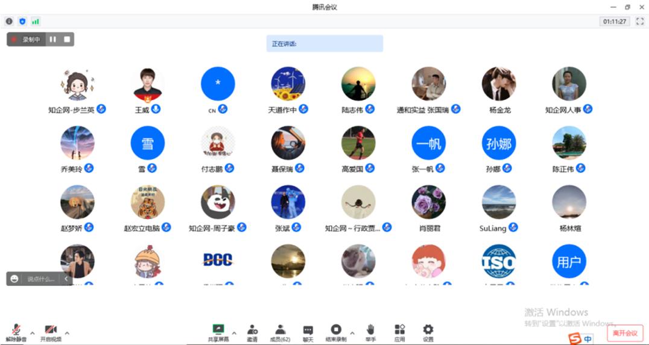
Task: Show the member list 成员(62)
Action: [x=280, y=333]
